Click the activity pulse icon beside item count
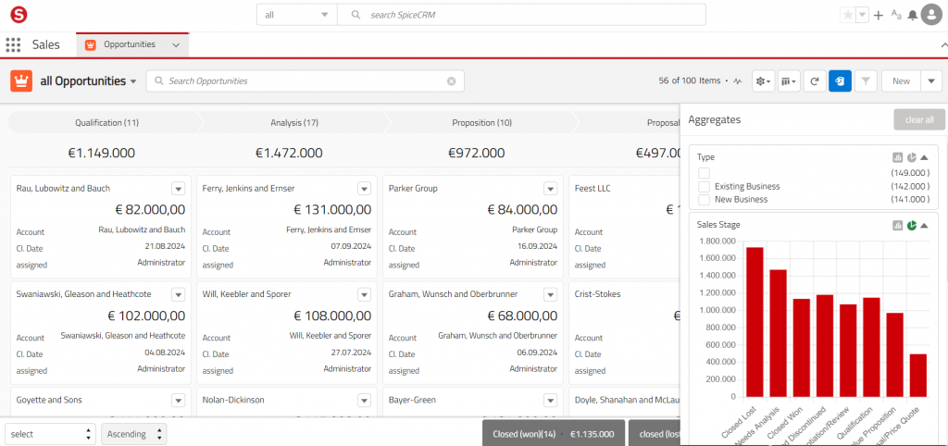The image size is (948, 446). click(737, 81)
